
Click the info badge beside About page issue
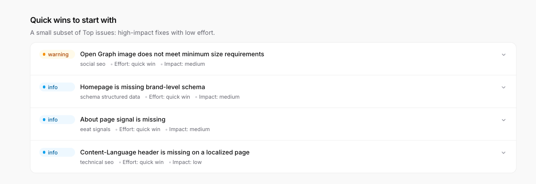tap(57, 120)
